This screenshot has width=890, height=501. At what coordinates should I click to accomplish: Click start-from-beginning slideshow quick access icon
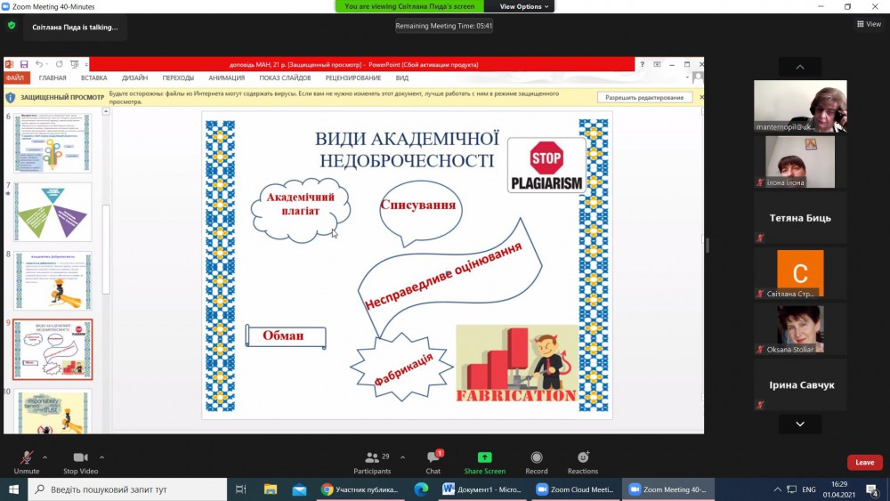click(x=74, y=64)
